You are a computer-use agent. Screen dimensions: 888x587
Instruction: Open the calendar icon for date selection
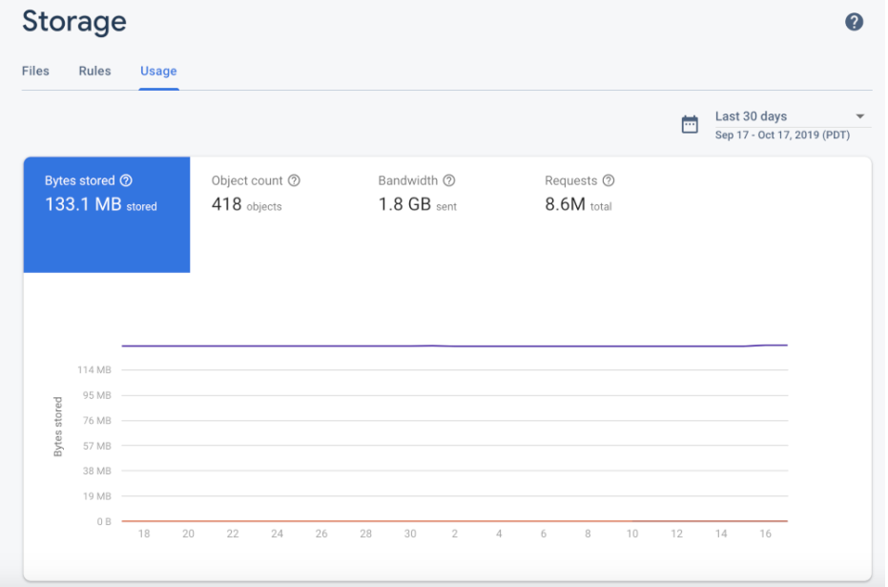coord(690,123)
